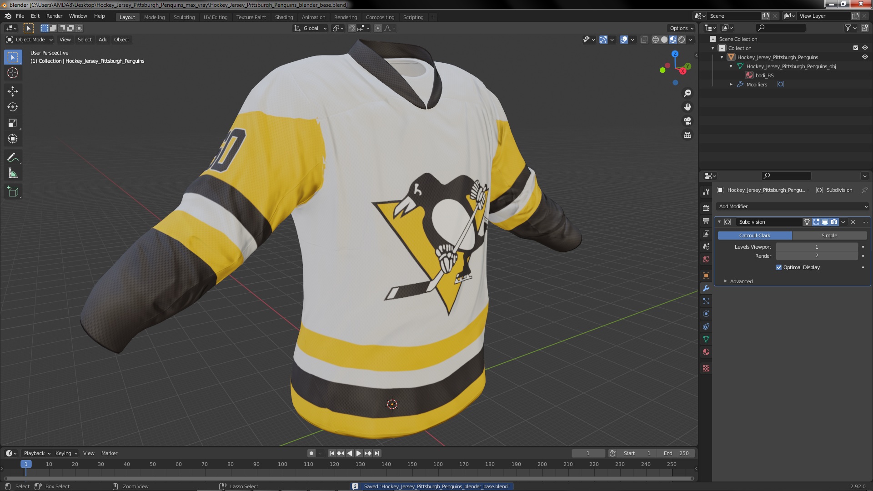Open Physics properties tab

tap(706, 314)
